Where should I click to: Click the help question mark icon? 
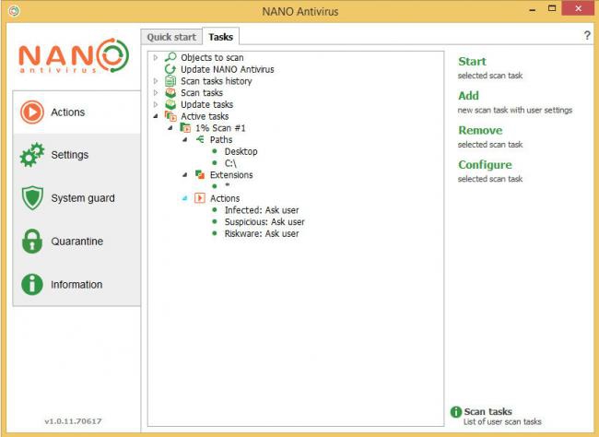click(x=587, y=36)
